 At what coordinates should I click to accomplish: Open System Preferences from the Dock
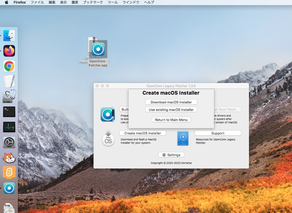pos(9,142)
